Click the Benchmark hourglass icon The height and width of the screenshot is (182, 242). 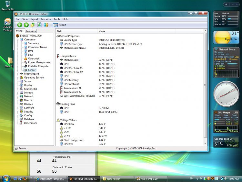(21, 123)
